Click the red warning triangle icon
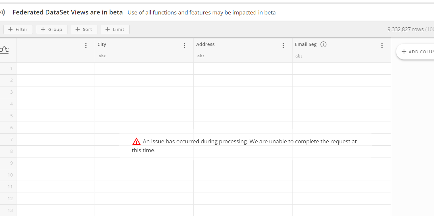Screen dimensions: 434x216 click(x=136, y=141)
